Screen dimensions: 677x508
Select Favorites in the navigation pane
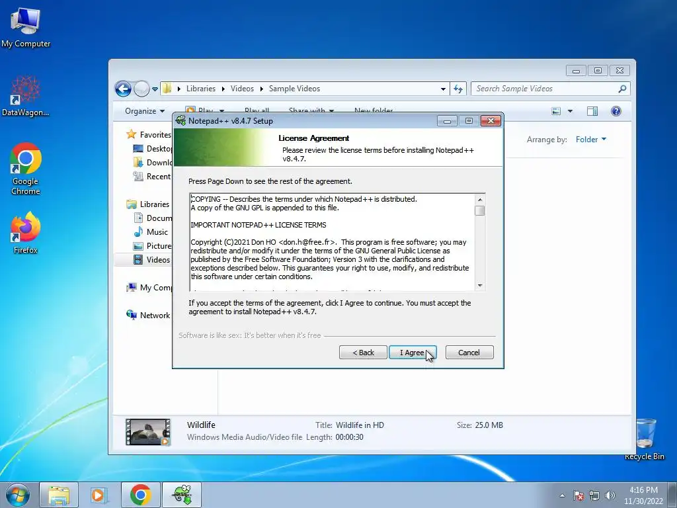(x=149, y=135)
